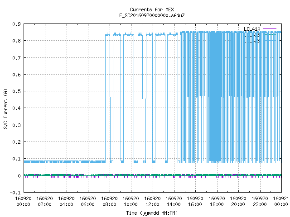Click the 16:00 x-axis time label

click(x=195, y=204)
